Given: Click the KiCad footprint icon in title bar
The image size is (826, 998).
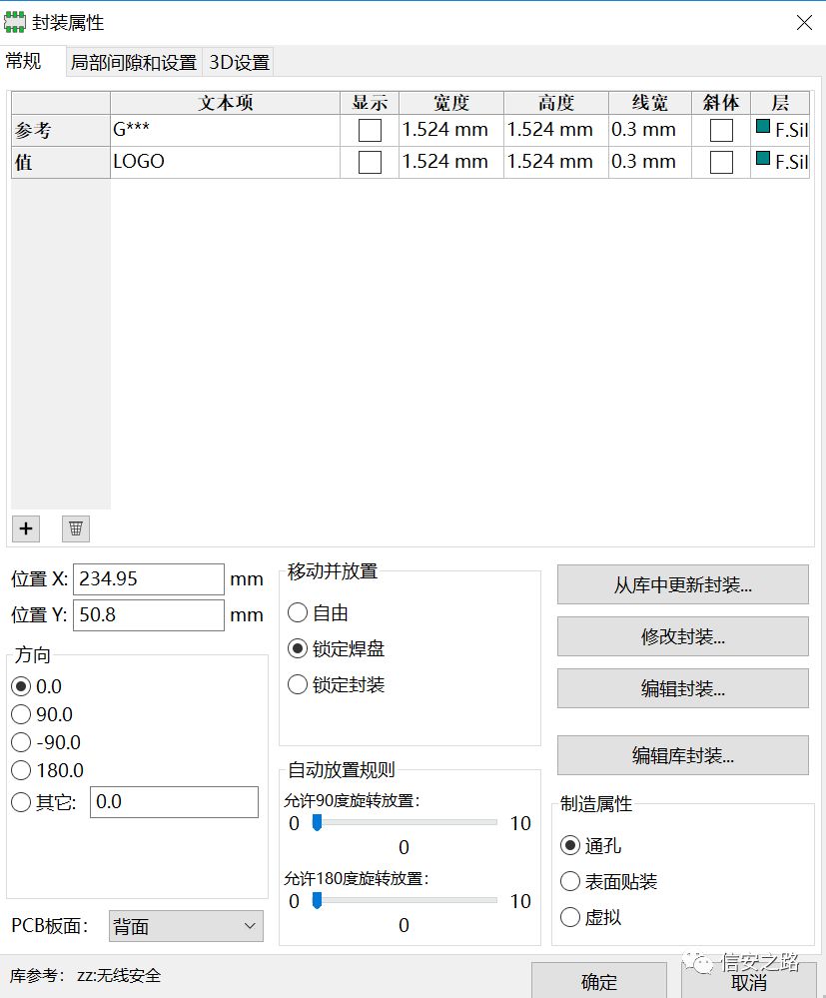Looking at the screenshot, I should coord(15,22).
